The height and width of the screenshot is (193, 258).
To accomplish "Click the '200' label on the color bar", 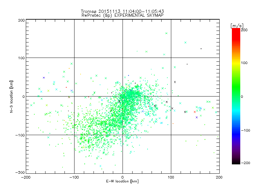I will pyautogui.click(x=244, y=30).
